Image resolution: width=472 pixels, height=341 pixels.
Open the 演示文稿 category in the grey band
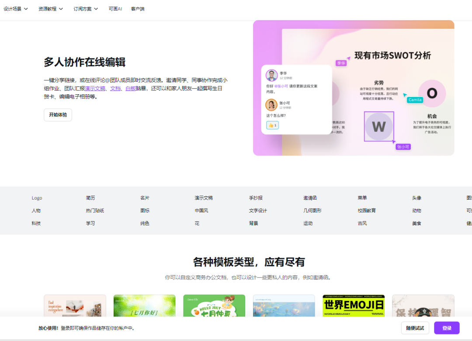(204, 198)
